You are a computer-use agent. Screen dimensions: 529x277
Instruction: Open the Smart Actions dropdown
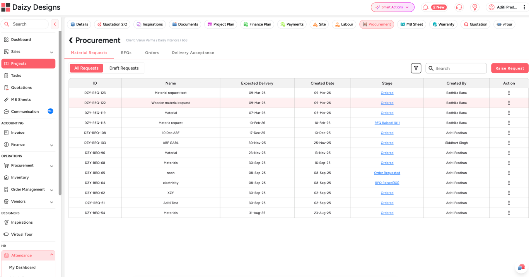[x=392, y=7]
